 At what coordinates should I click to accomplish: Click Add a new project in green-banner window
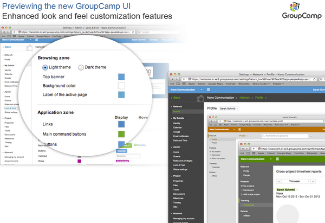tap(251, 194)
